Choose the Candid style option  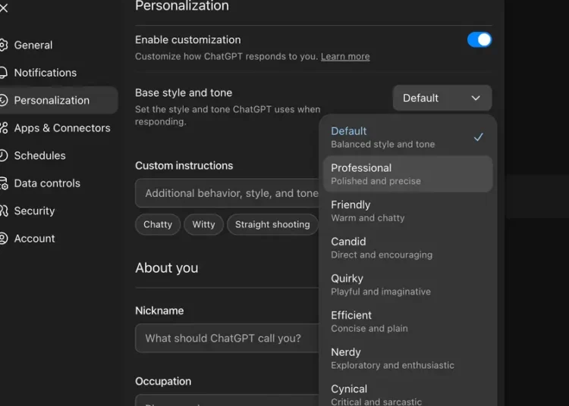coord(407,248)
